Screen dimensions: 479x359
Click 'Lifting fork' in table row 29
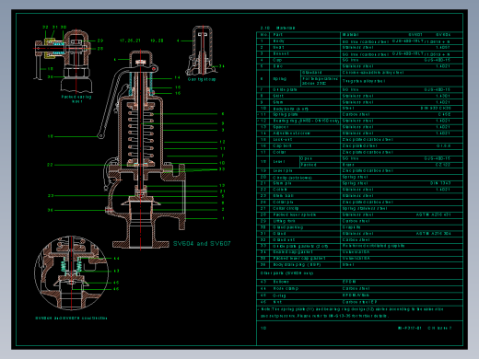[x=284, y=221]
